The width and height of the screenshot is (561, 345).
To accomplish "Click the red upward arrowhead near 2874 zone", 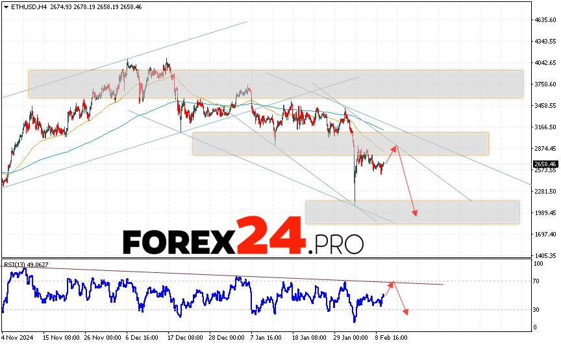I will click(x=393, y=148).
